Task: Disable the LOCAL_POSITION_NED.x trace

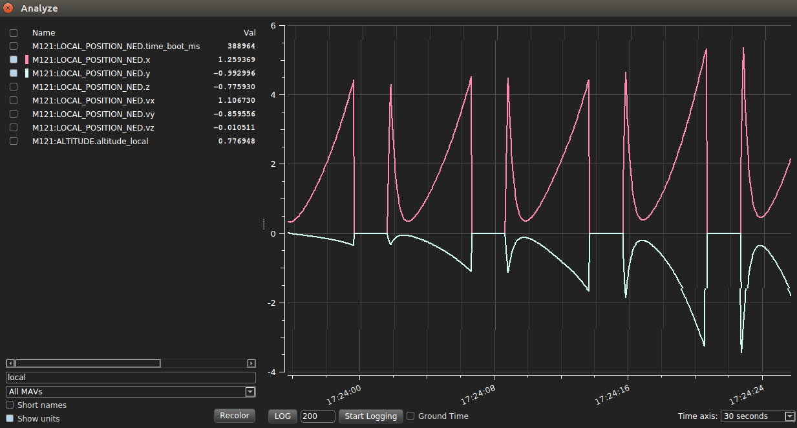Action: pos(13,59)
